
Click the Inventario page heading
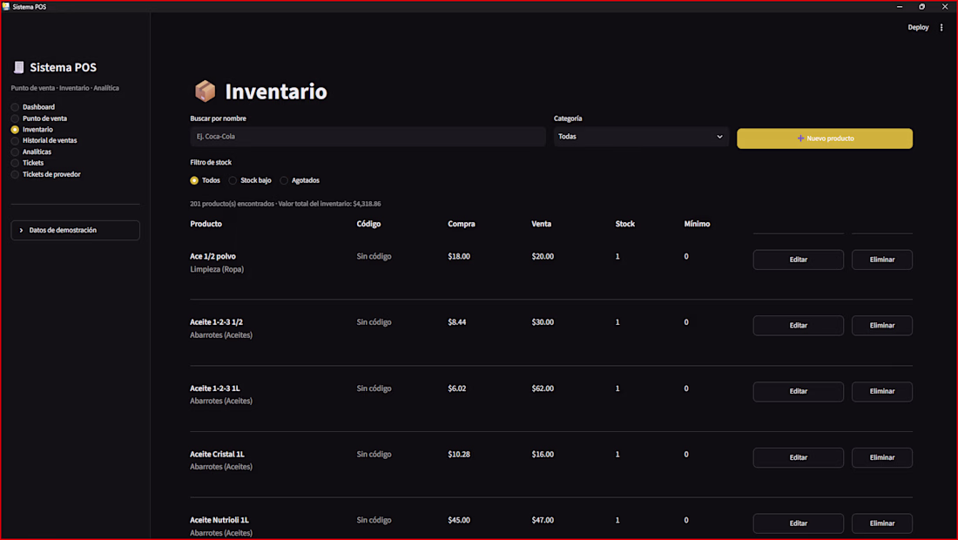coord(276,91)
